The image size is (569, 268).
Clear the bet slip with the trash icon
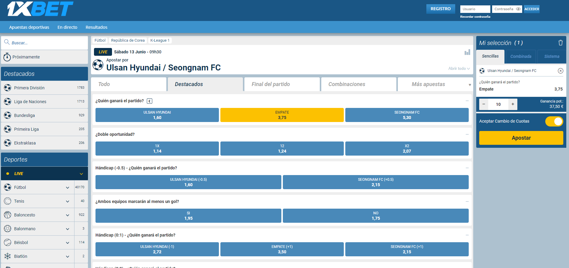[560, 43]
